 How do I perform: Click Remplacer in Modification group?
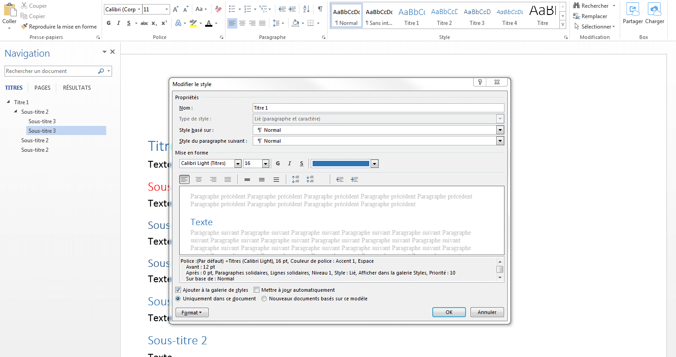[590, 16]
